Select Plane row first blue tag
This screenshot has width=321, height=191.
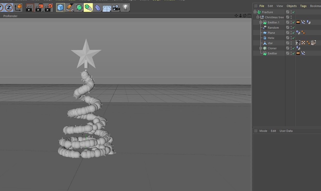click(298, 33)
